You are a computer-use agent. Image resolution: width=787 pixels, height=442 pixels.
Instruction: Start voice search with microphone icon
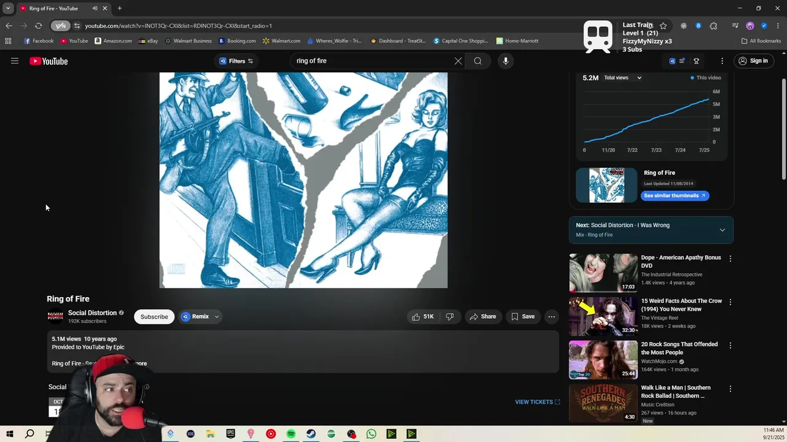point(505,61)
